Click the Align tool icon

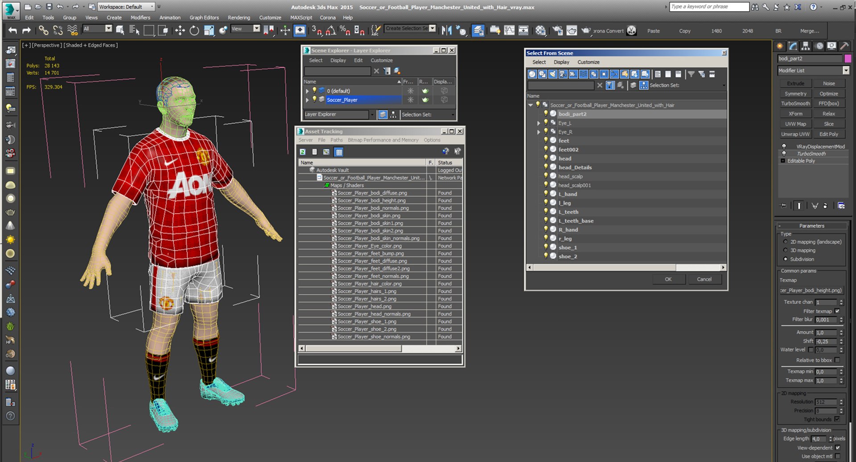tap(461, 30)
